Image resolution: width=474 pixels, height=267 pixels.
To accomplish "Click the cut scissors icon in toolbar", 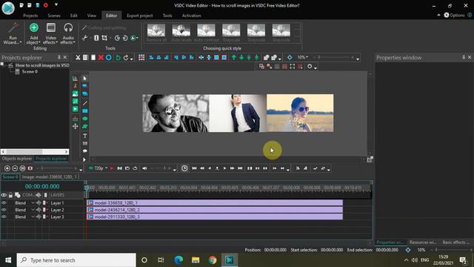I will click(x=78, y=58).
